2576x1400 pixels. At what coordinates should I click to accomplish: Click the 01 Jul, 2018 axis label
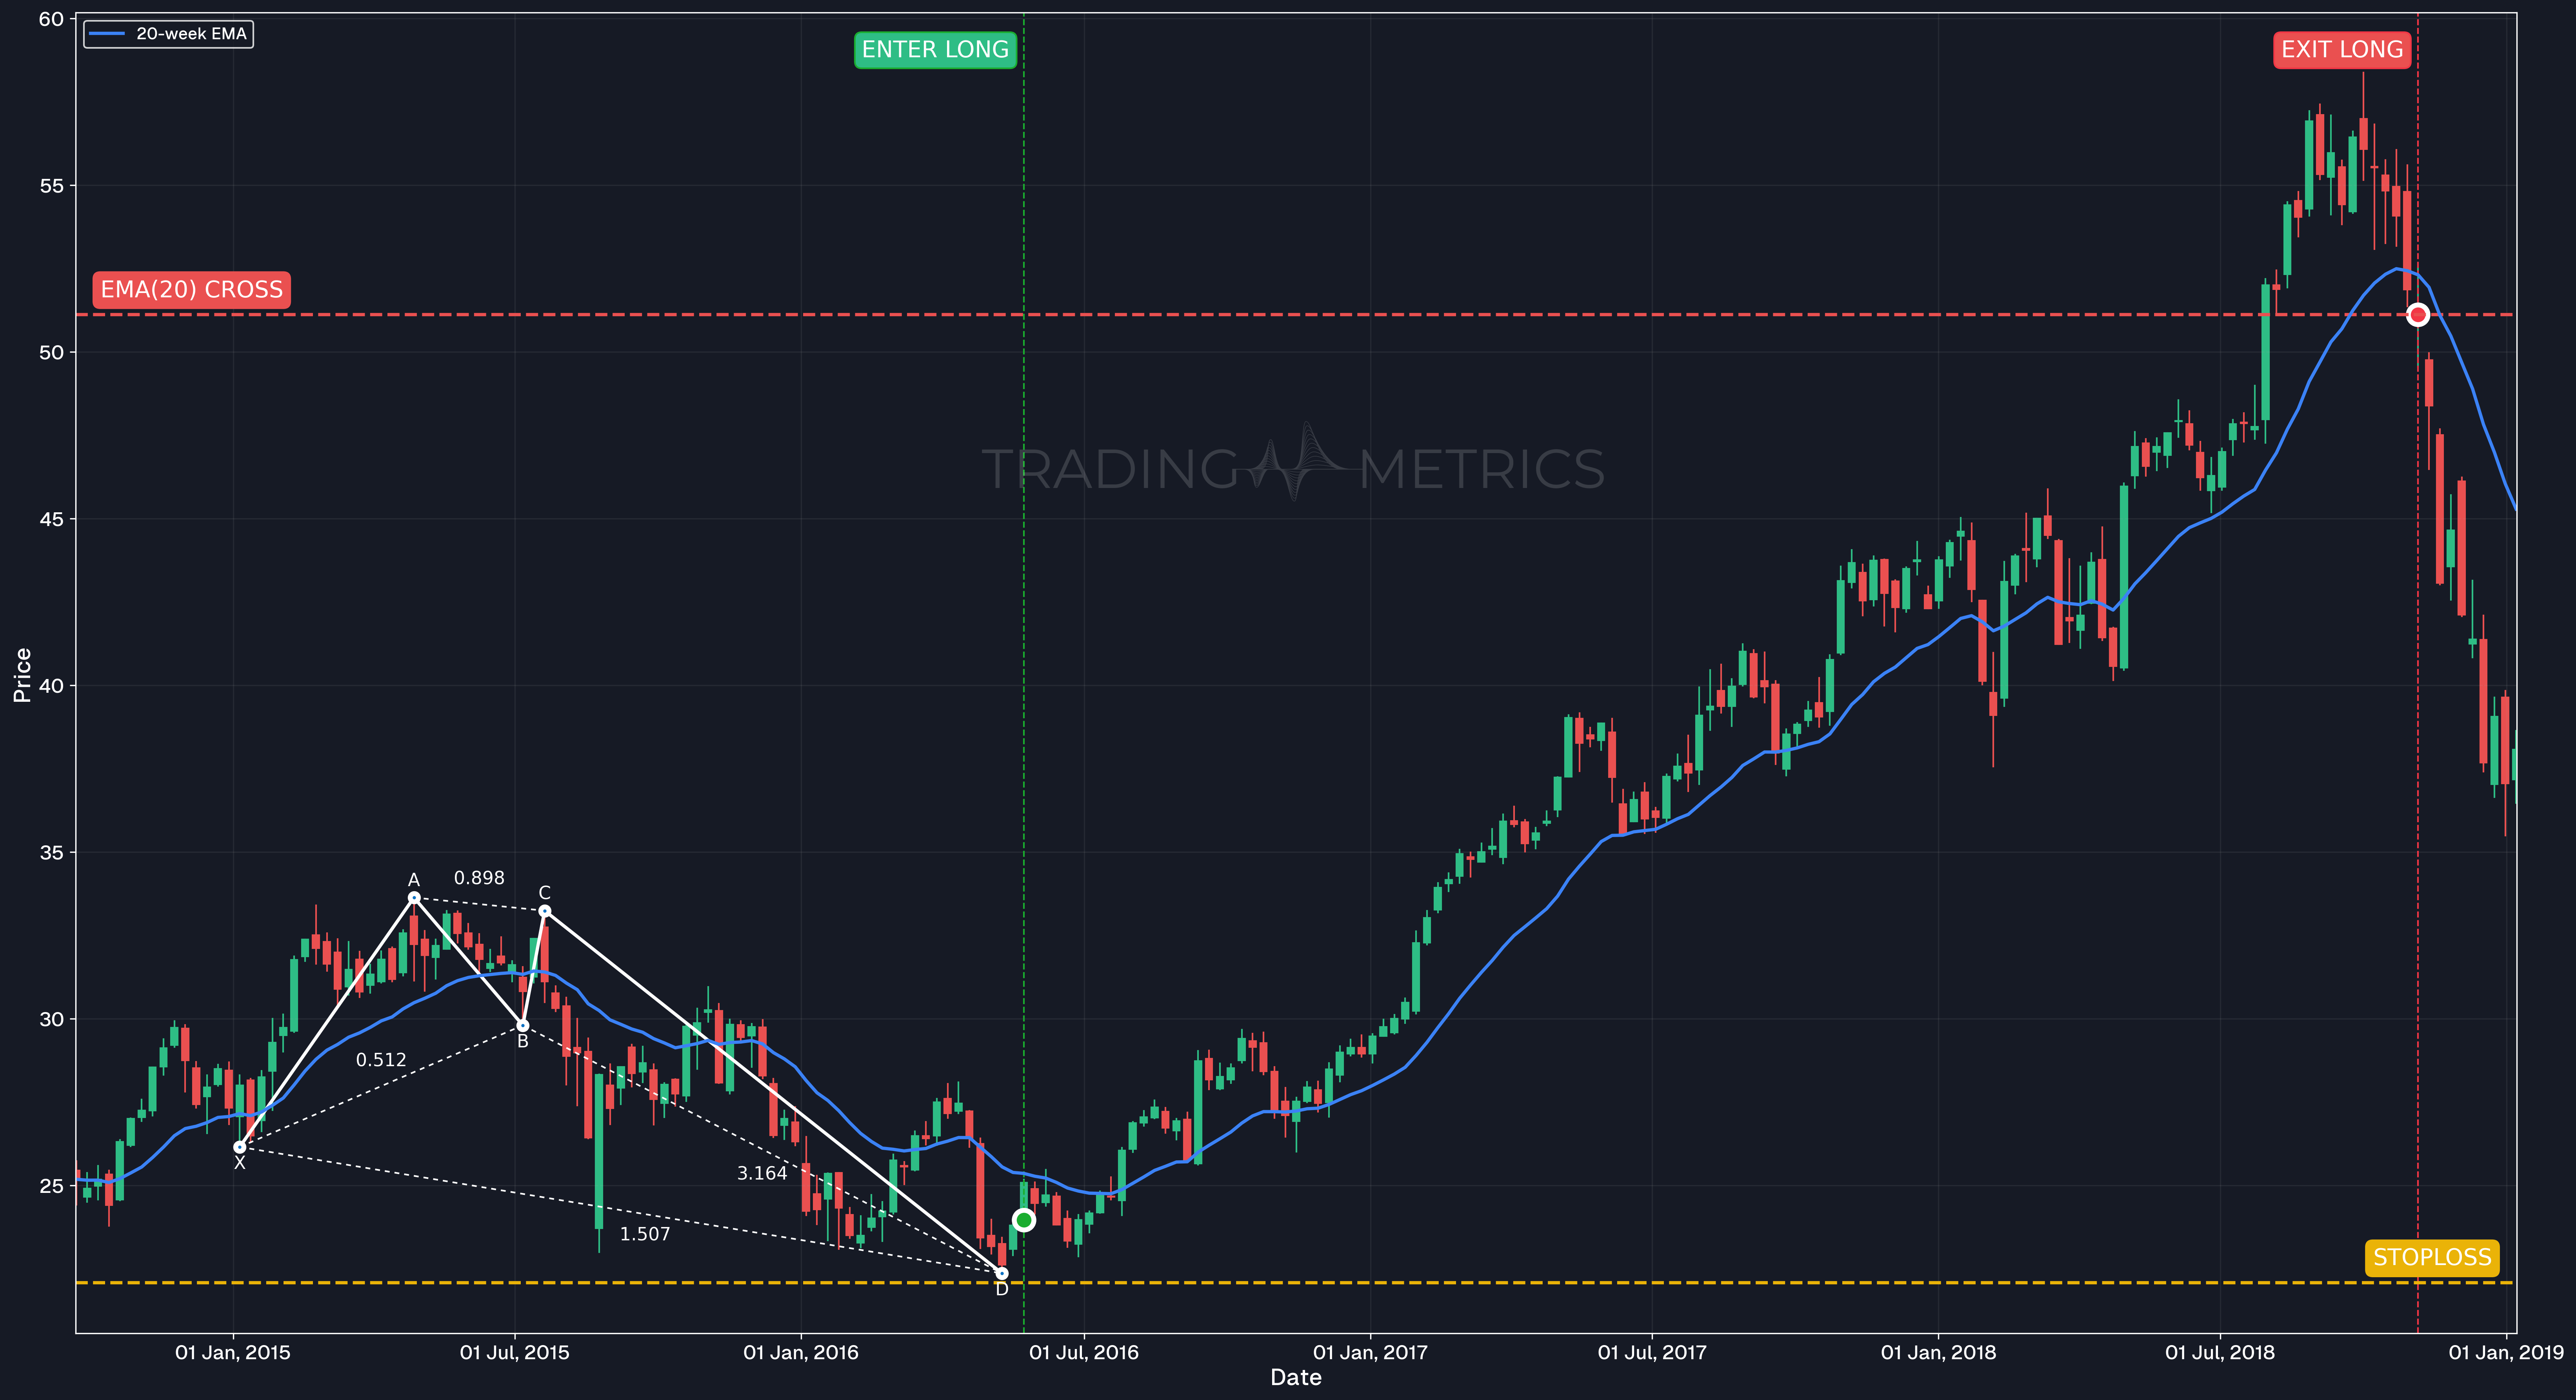click(x=2220, y=1353)
